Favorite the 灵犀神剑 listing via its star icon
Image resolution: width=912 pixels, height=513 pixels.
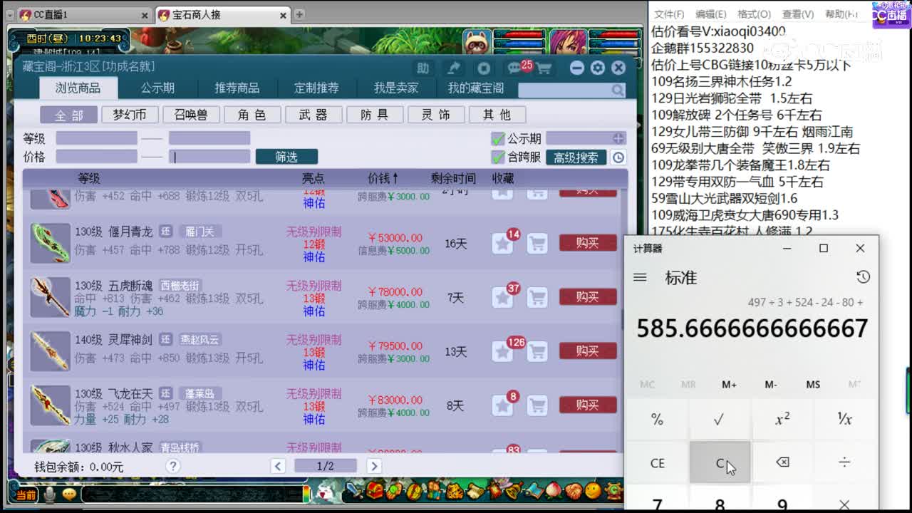(503, 351)
